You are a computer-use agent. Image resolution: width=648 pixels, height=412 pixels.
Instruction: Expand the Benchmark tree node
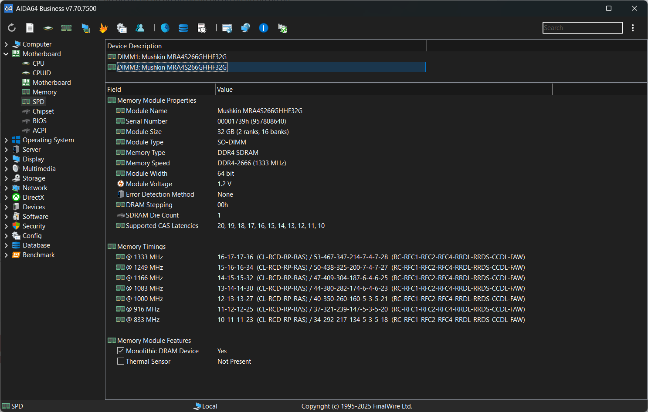pyautogui.click(x=6, y=255)
